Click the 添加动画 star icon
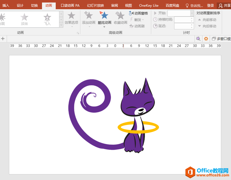The width and height of the screenshot is (231, 180). [x=88, y=16]
